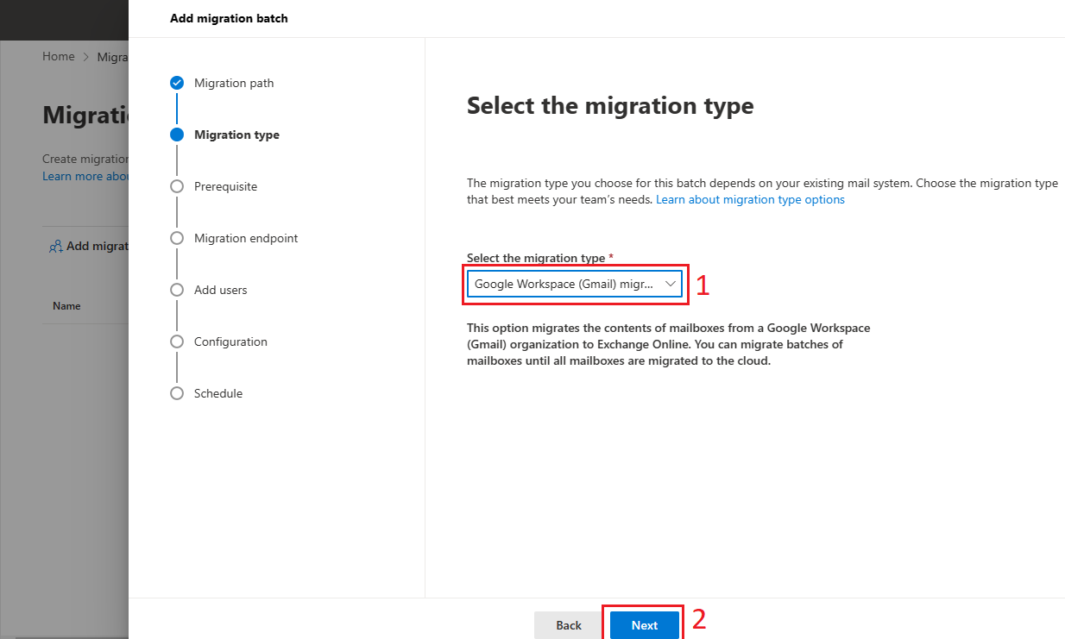Jump to the Schedule step label
This screenshot has height=639, width=1065.
(218, 393)
